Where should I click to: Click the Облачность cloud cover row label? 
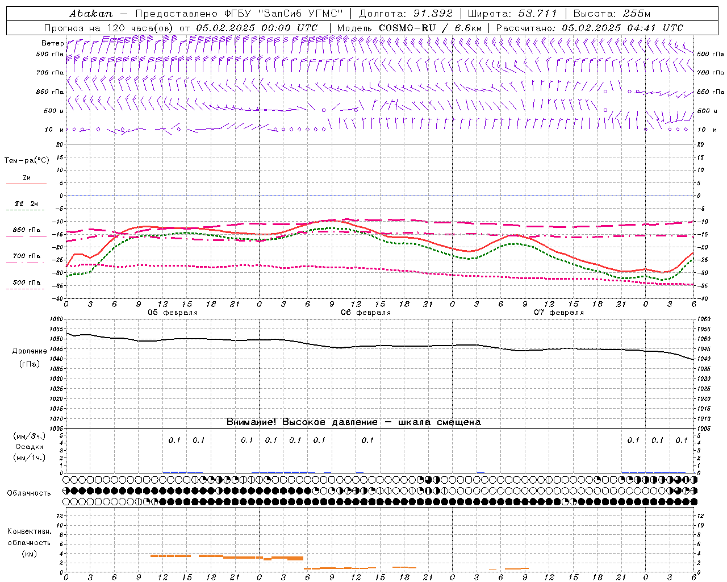(29, 493)
